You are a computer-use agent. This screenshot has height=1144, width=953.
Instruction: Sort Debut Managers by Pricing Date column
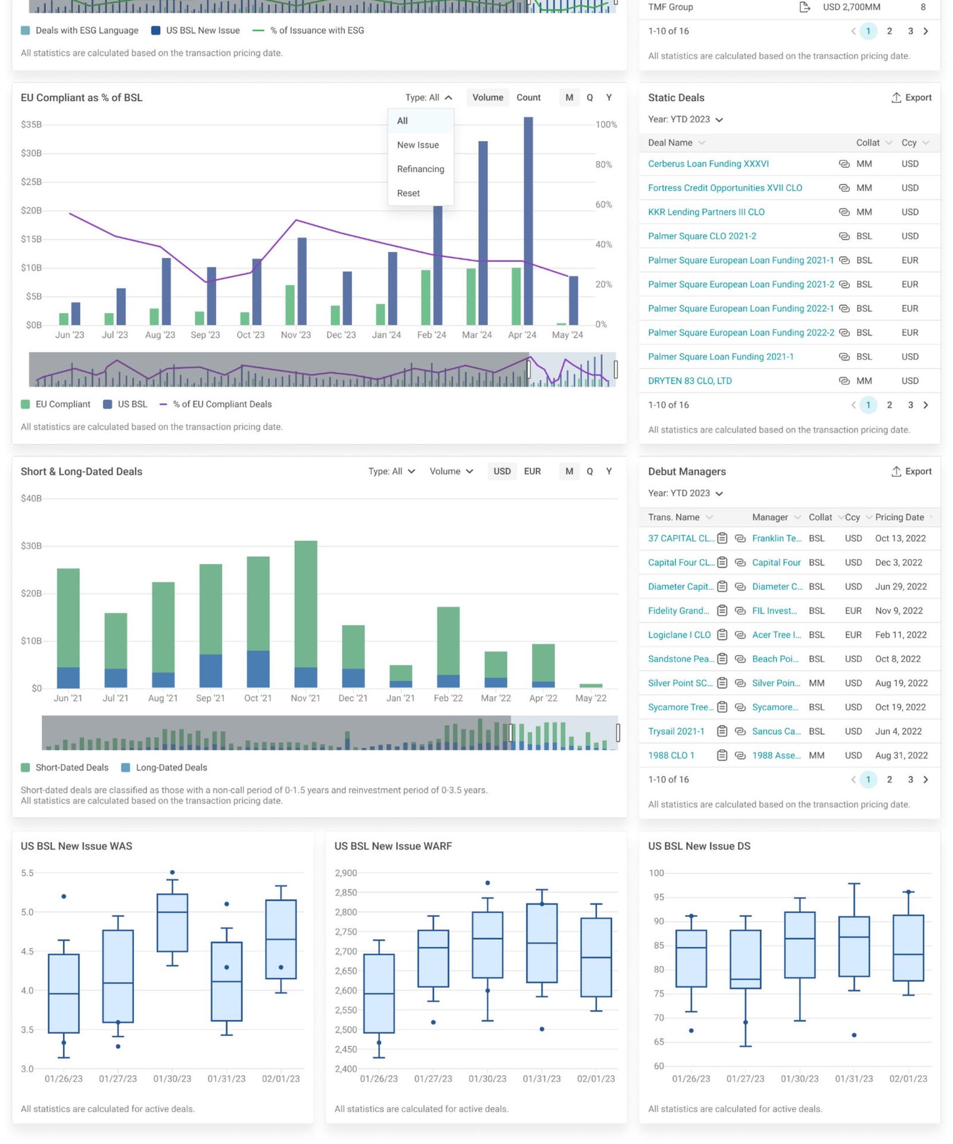pos(904,518)
